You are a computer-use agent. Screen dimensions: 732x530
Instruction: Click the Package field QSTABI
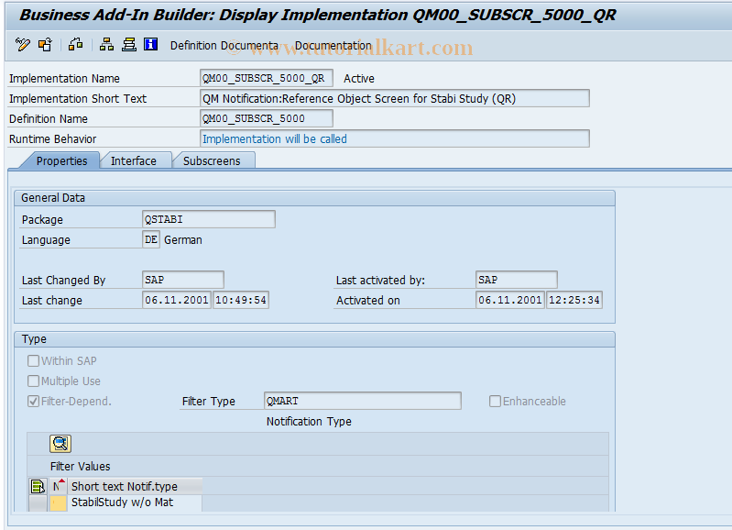tap(209, 219)
